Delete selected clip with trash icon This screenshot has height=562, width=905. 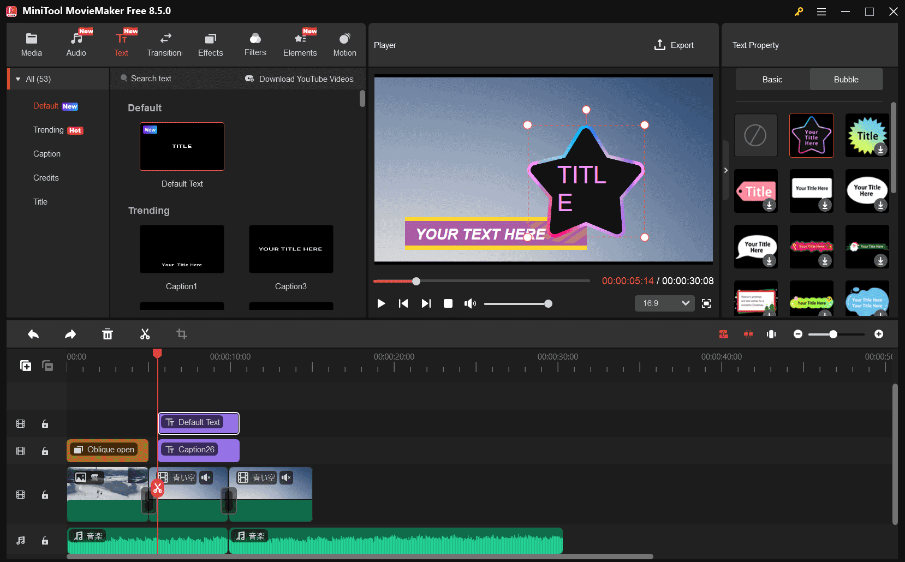pos(108,333)
